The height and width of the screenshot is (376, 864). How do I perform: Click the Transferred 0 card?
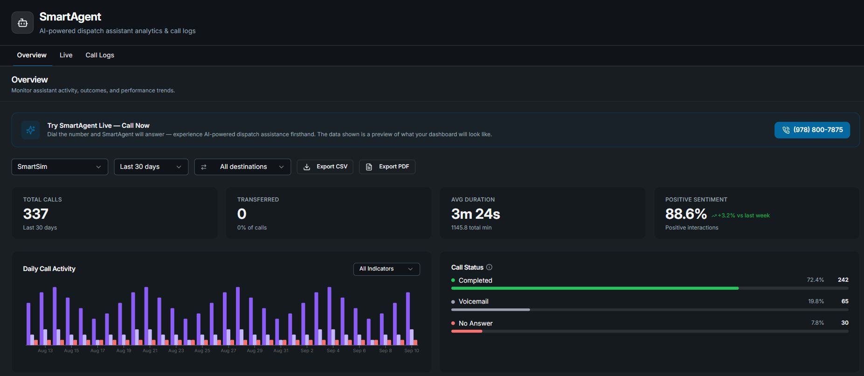[x=329, y=213]
